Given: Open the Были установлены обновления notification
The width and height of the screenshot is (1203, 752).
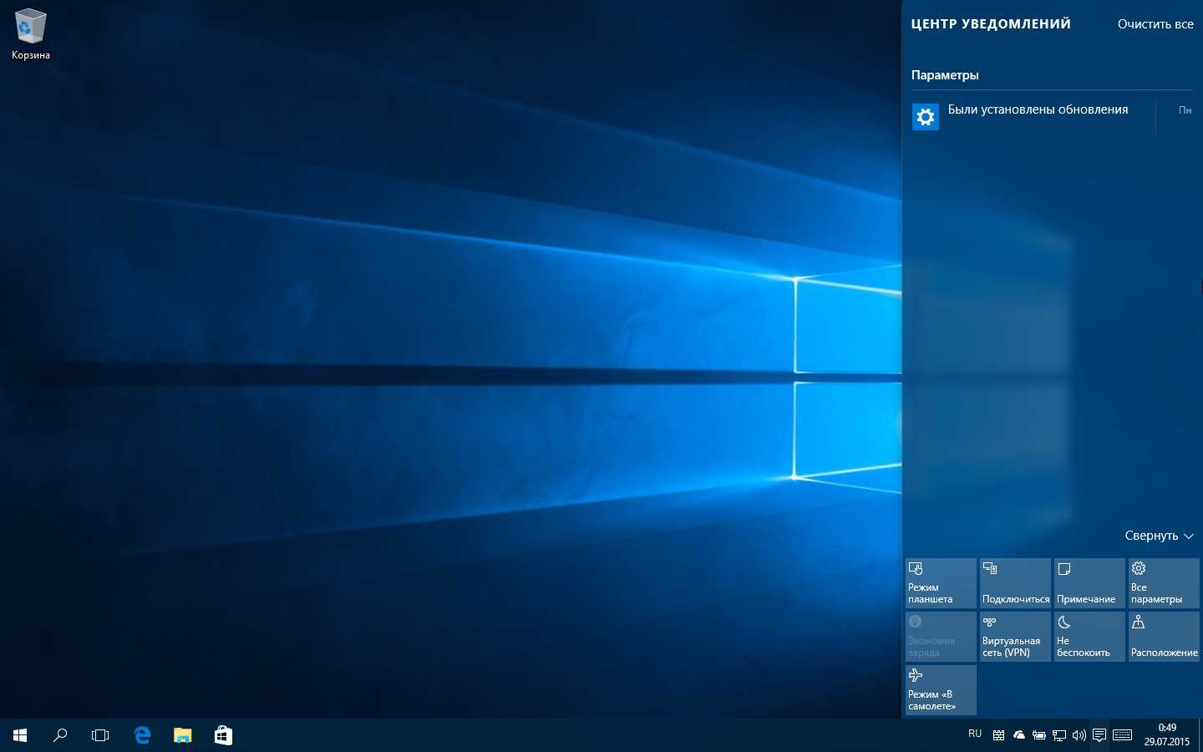Looking at the screenshot, I should coord(1038,110).
